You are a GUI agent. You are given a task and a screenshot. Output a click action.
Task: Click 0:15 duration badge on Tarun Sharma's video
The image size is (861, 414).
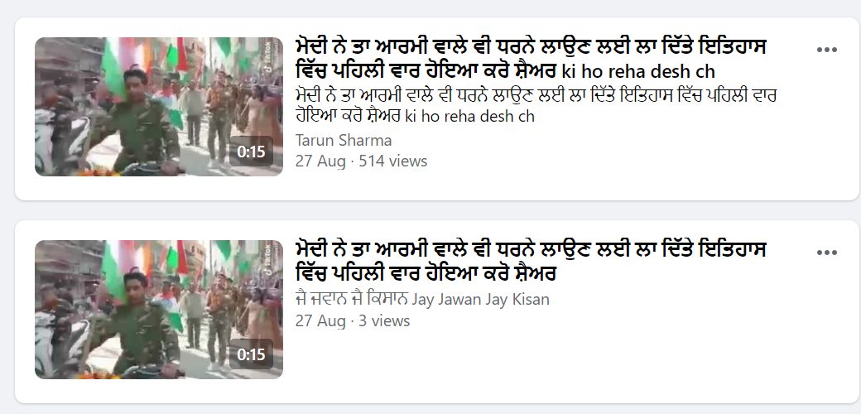[x=251, y=152]
